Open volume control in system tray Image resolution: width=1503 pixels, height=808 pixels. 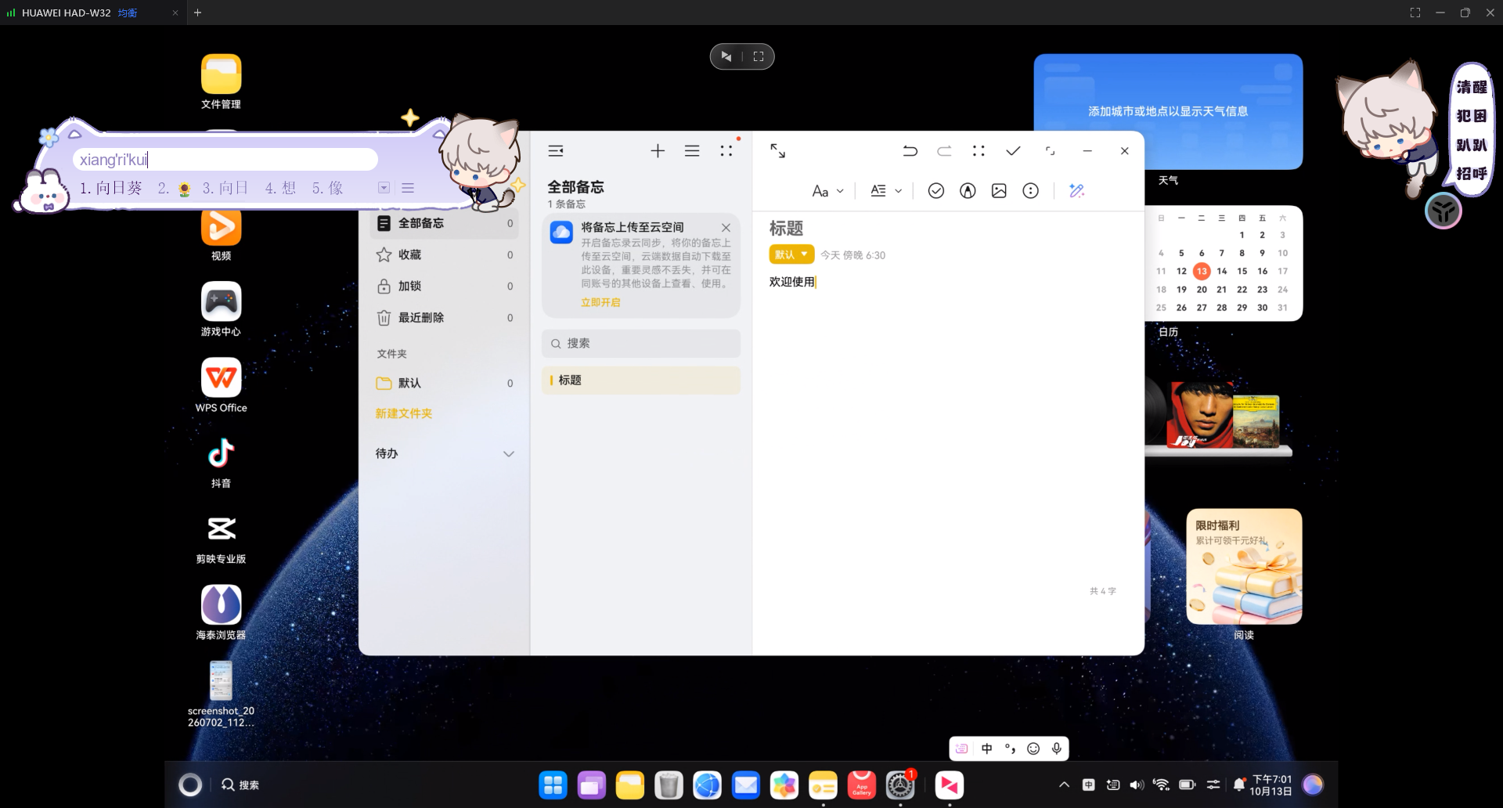pyautogui.click(x=1137, y=785)
